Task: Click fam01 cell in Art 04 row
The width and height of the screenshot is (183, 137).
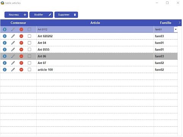Action: pos(166,43)
